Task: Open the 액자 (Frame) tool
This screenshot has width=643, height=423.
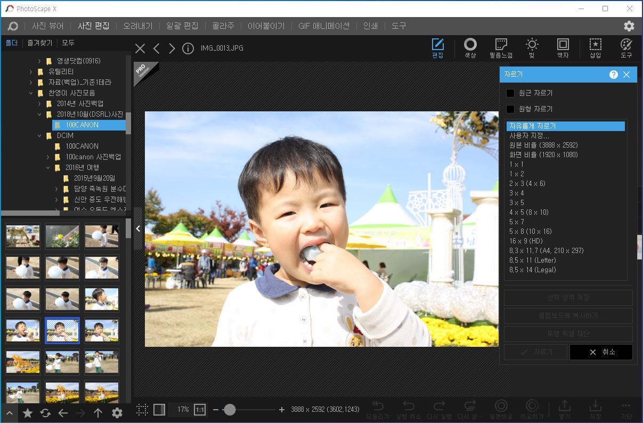Action: click(563, 48)
